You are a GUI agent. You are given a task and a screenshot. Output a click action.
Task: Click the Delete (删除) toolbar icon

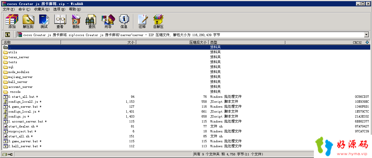76,21
